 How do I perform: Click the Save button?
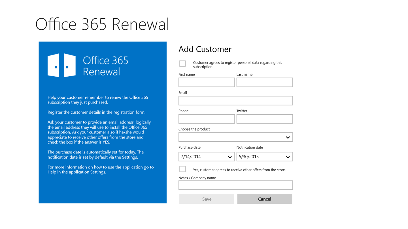pyautogui.click(x=207, y=199)
